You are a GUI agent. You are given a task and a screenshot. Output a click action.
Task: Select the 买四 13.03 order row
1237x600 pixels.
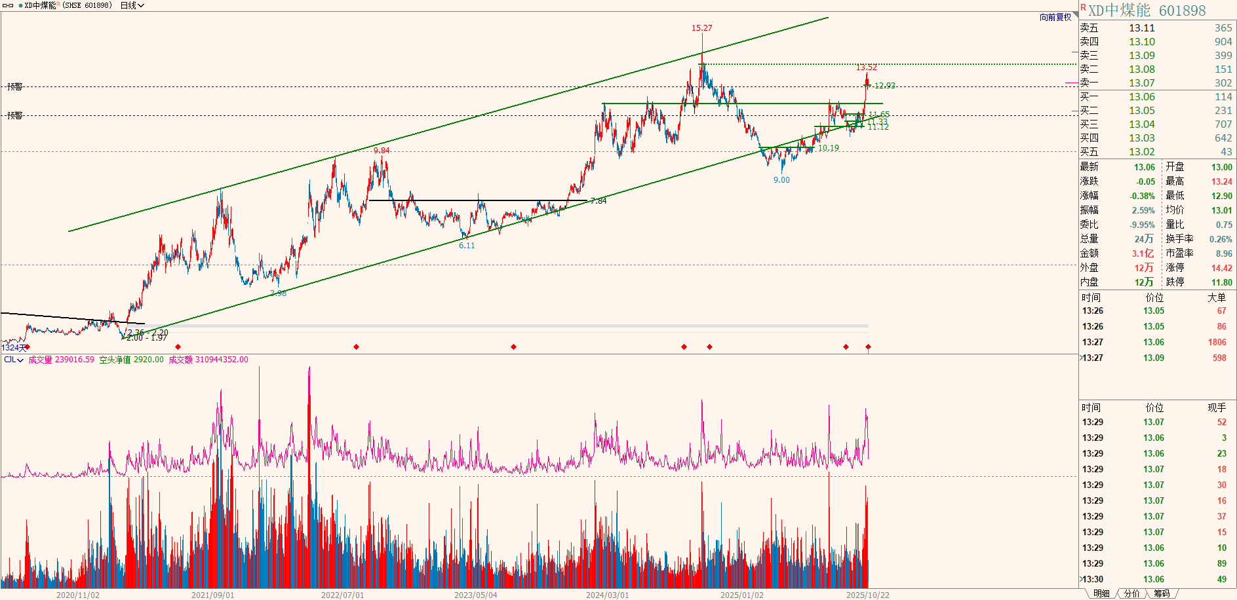point(1157,138)
